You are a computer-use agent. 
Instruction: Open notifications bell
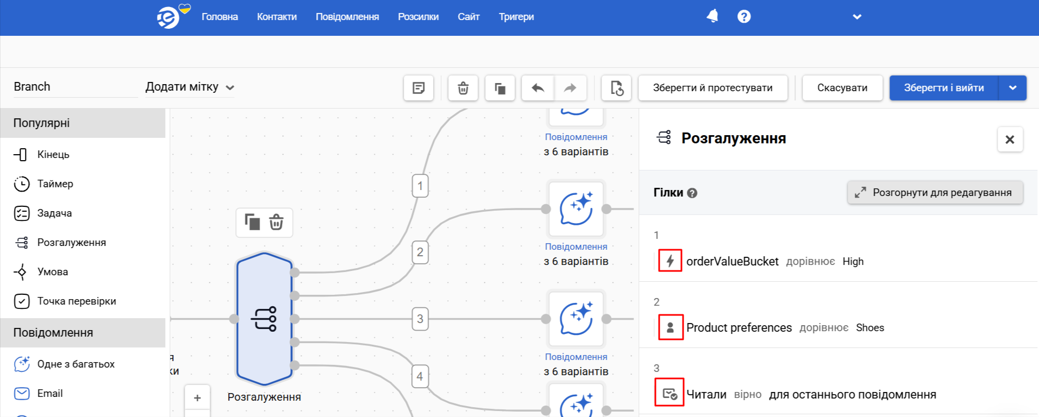712,16
